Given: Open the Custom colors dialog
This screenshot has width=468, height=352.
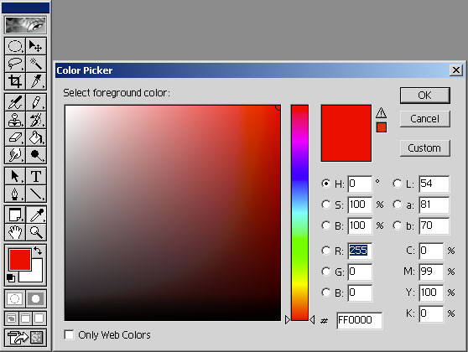Looking at the screenshot, I should click(x=424, y=148).
